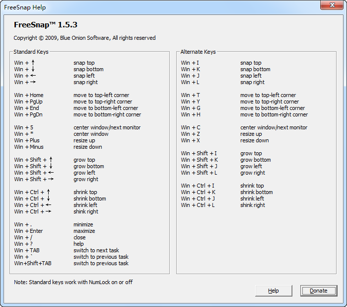Click the 'Win + Y' shortcut text

click(190, 102)
